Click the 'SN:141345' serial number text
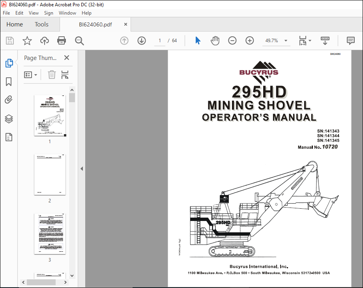 click(328, 140)
